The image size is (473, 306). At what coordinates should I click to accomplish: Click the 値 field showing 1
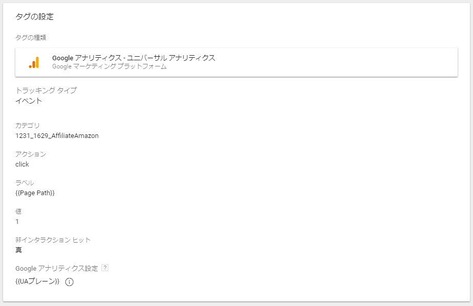(17, 222)
